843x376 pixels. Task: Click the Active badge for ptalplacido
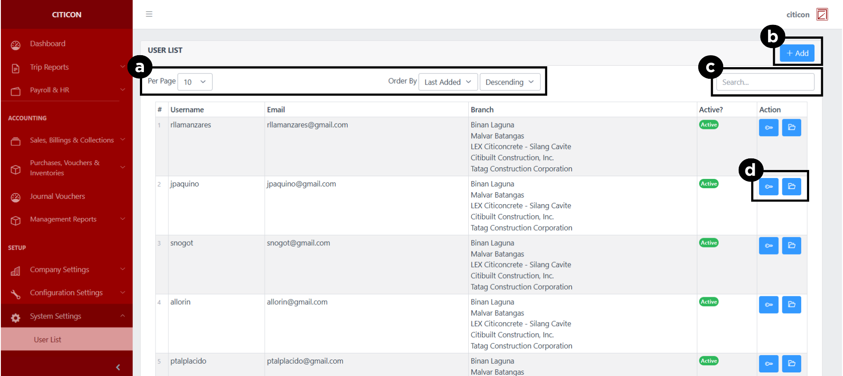click(708, 361)
